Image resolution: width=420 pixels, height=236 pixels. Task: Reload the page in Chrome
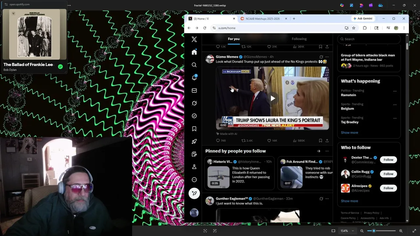pos(204,28)
